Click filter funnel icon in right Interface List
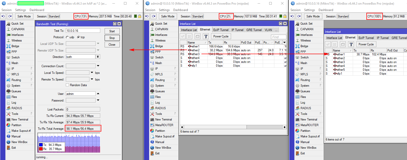 tap(351, 44)
